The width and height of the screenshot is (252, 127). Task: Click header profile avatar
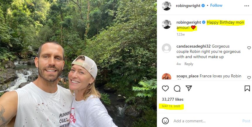click(x=166, y=6)
